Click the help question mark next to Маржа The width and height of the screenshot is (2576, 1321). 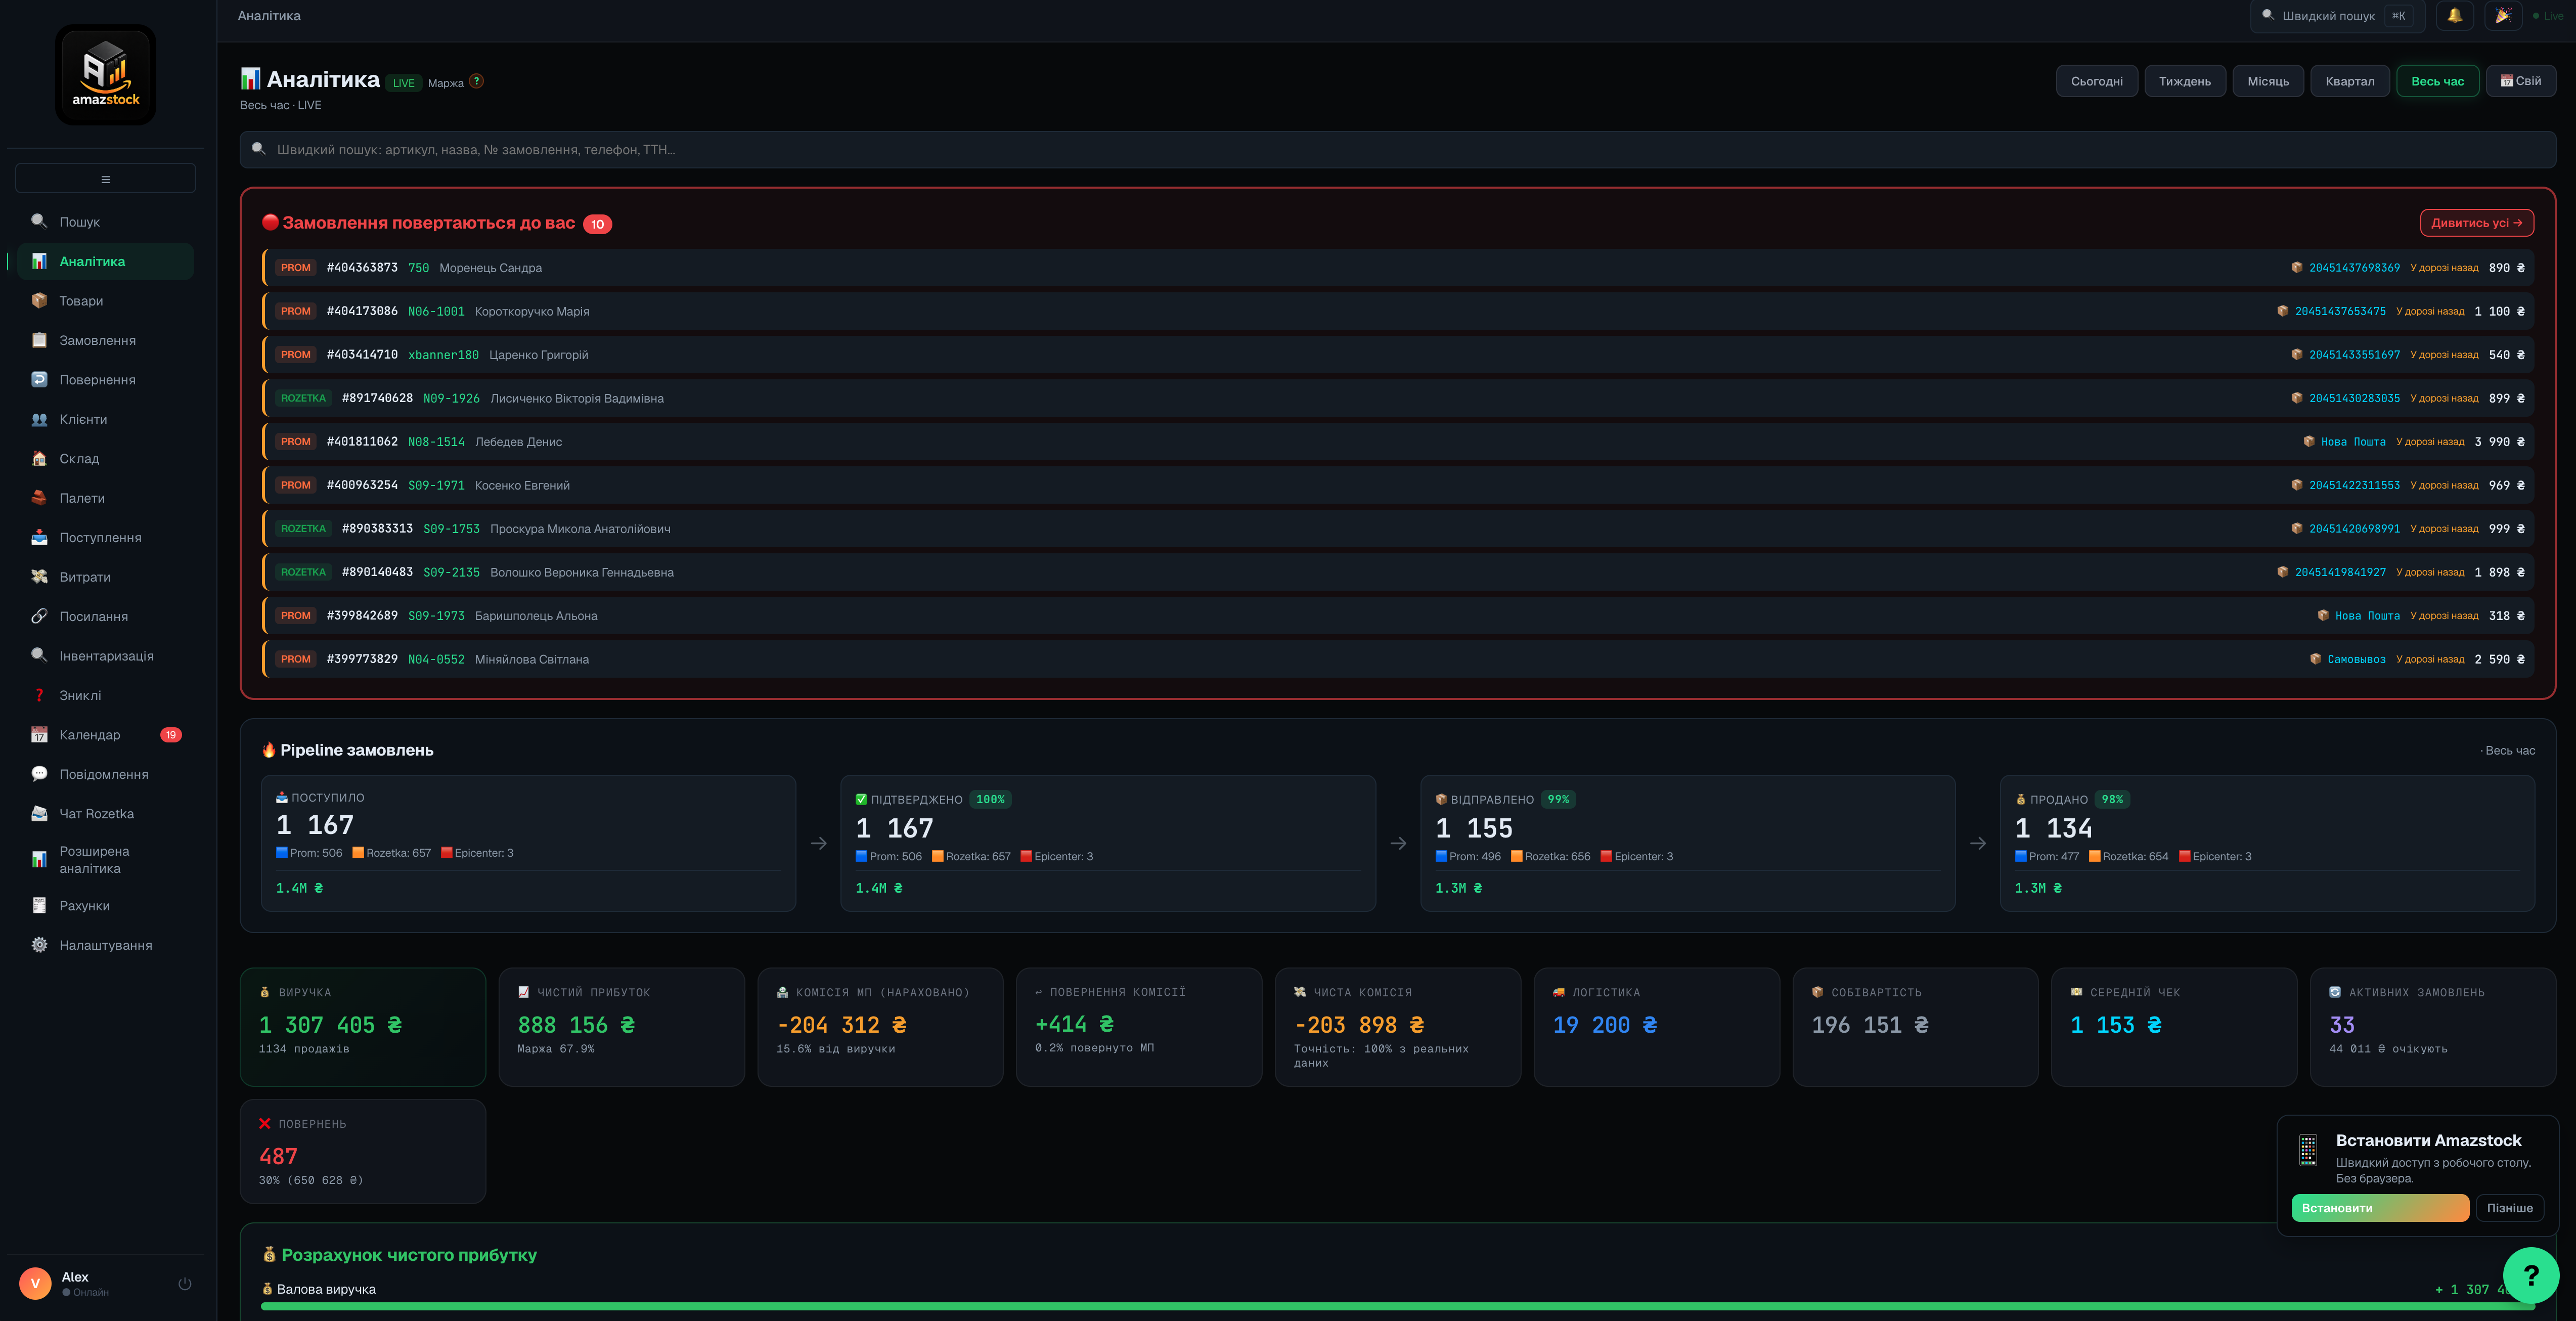point(476,82)
